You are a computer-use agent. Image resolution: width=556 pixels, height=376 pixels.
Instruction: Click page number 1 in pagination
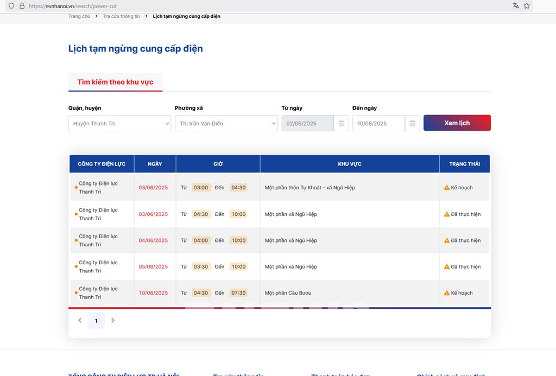[x=96, y=321]
